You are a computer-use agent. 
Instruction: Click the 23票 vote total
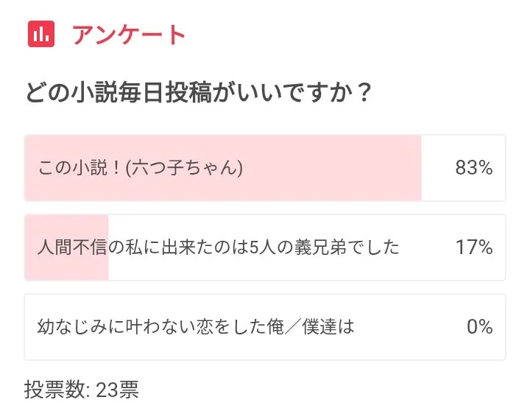click(x=117, y=390)
